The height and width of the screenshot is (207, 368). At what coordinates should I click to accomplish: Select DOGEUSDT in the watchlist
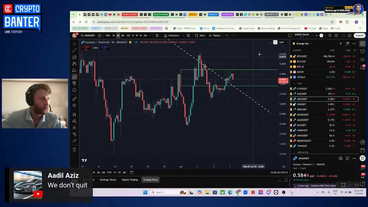(324, 115)
